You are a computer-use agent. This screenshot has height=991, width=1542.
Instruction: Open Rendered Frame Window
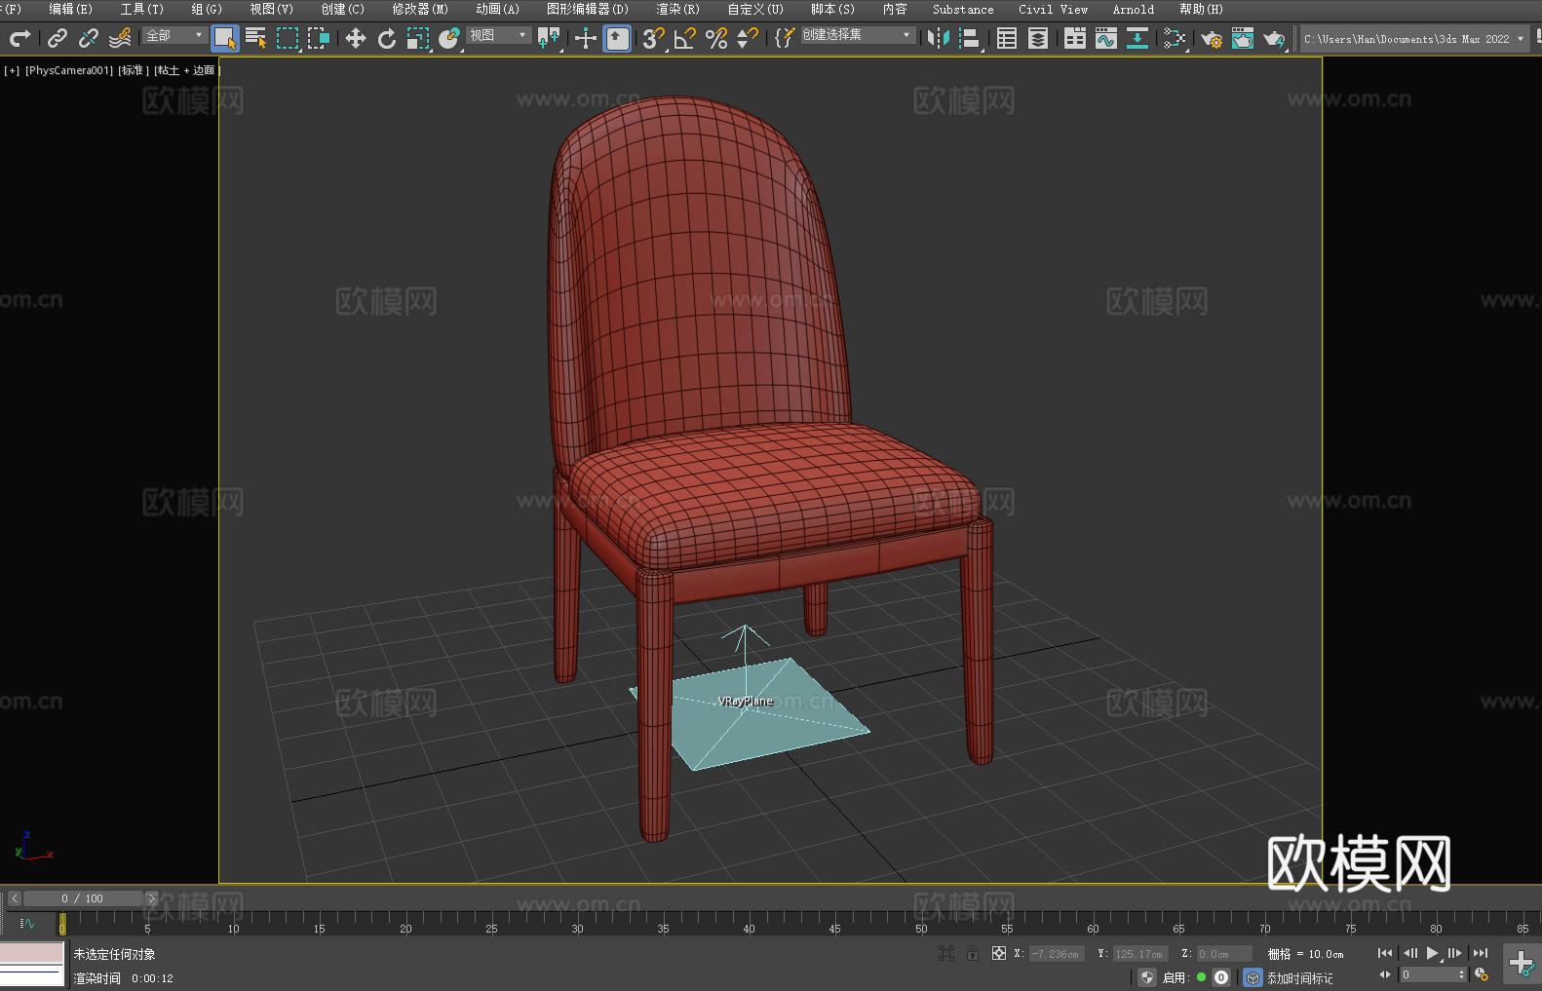pos(1243,38)
